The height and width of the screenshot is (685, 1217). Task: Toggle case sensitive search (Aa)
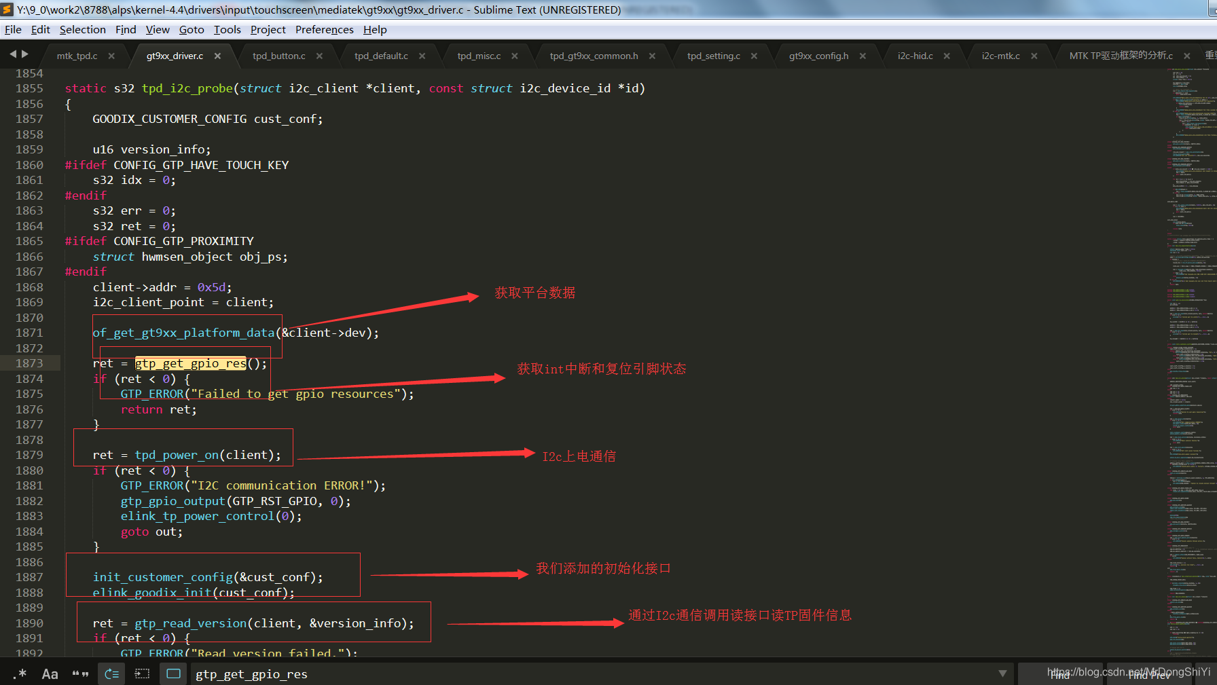pos(50,674)
